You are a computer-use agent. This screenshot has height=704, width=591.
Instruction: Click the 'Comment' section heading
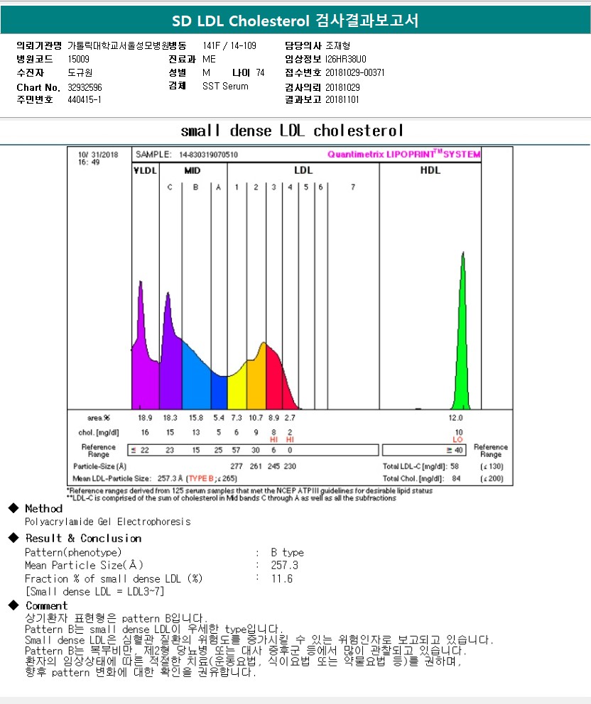[x=46, y=605]
